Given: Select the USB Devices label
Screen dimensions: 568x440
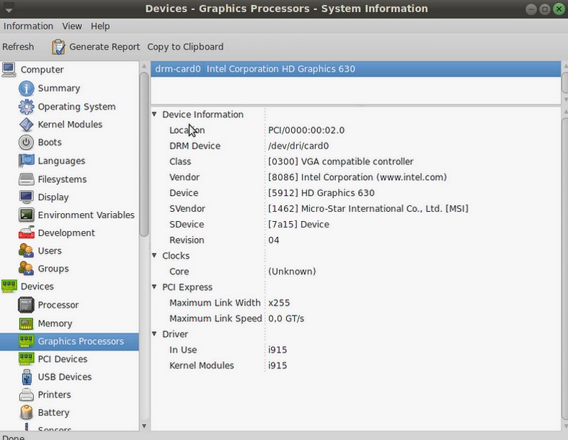Looking at the screenshot, I should [65, 377].
